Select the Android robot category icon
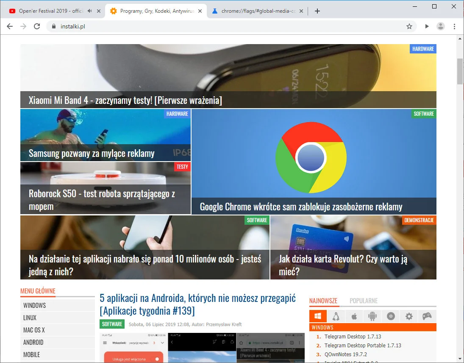The height and width of the screenshot is (363, 464). [372, 316]
